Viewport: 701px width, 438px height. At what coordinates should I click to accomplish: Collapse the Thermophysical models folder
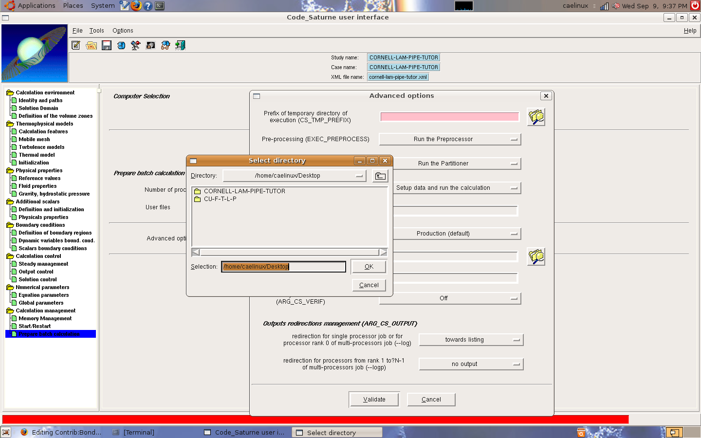coord(10,124)
